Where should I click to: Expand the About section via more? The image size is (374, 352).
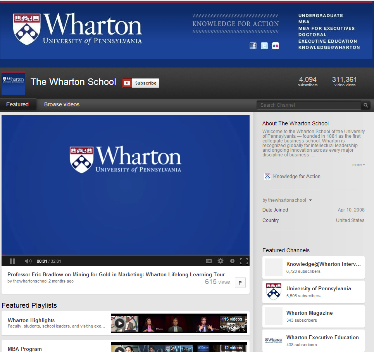point(358,165)
